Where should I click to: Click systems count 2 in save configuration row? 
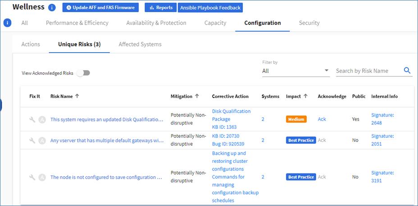click(x=263, y=177)
